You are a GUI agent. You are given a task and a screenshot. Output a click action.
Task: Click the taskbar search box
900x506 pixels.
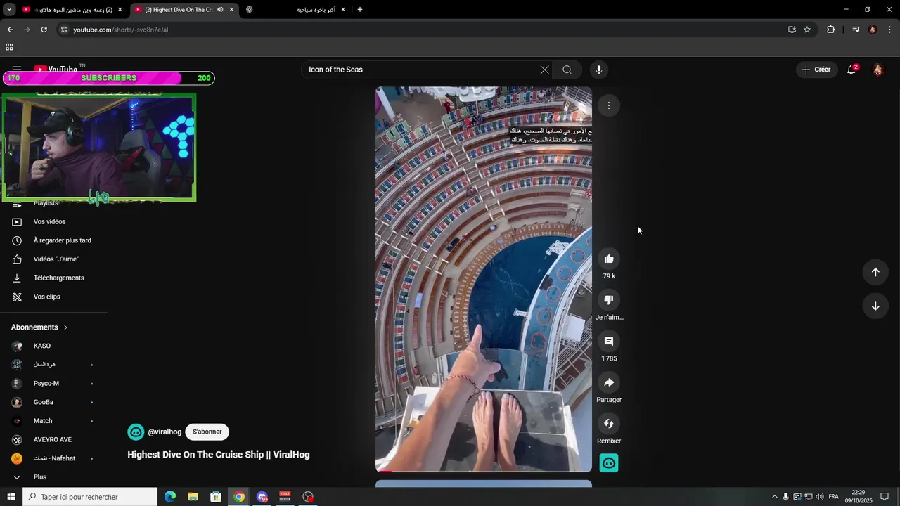[90, 497]
